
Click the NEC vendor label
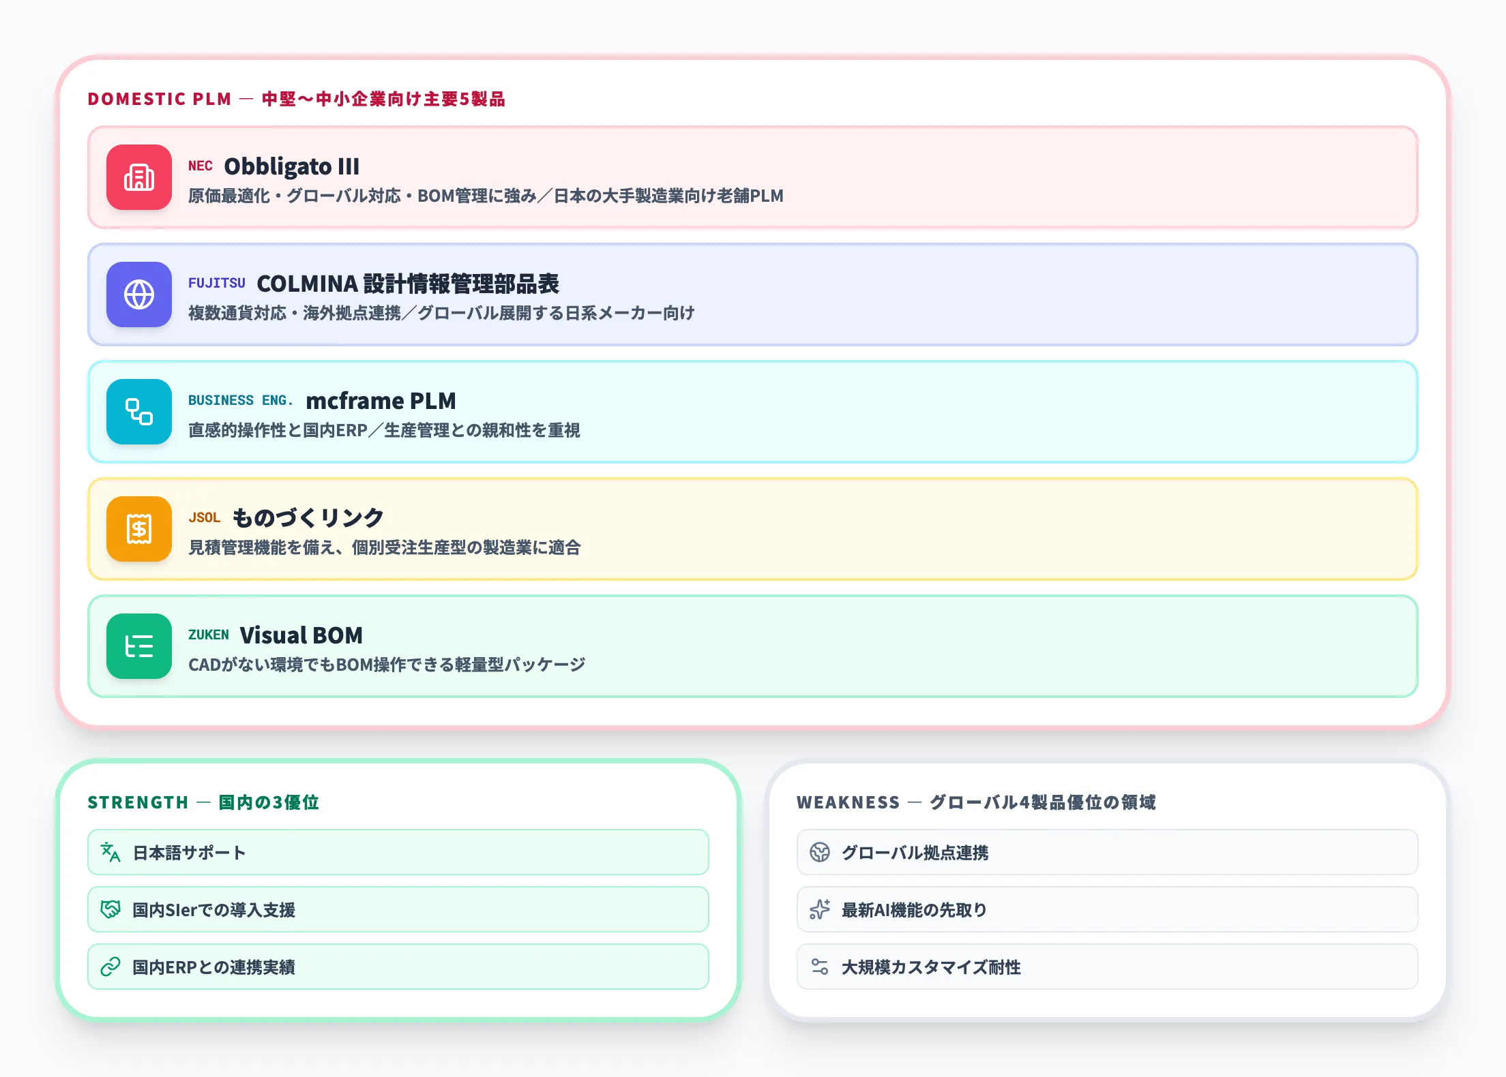click(201, 166)
